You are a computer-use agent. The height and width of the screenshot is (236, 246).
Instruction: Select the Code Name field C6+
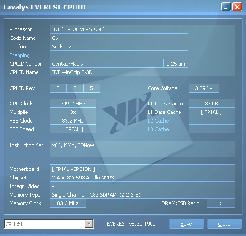coord(119,38)
